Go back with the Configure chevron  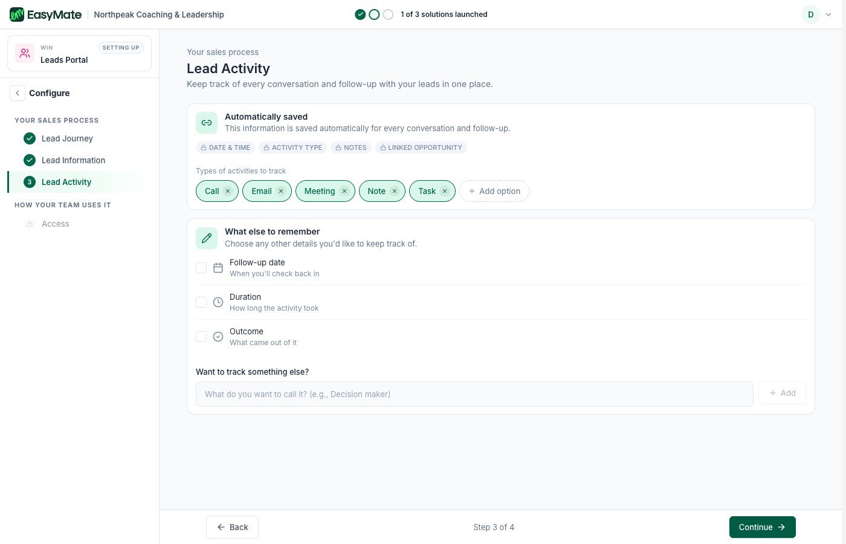tap(18, 93)
